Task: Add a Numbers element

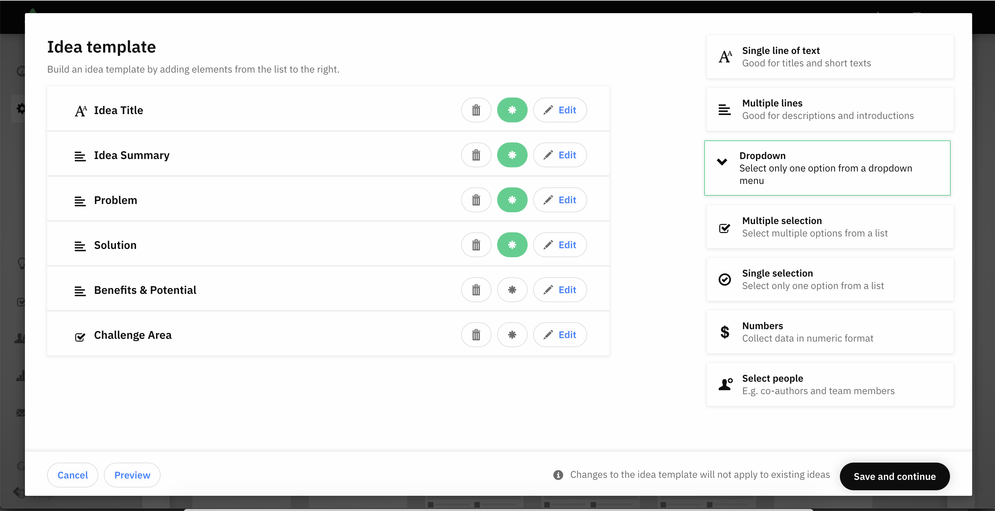Action: pos(830,332)
